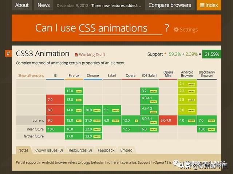
Task: Click iOS Safari 5.0-5.1 cell
Action: (x=150, y=120)
